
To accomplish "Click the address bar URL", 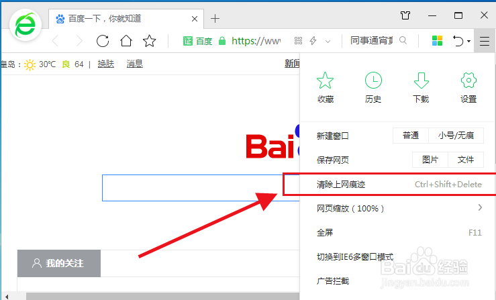I will click(x=256, y=41).
